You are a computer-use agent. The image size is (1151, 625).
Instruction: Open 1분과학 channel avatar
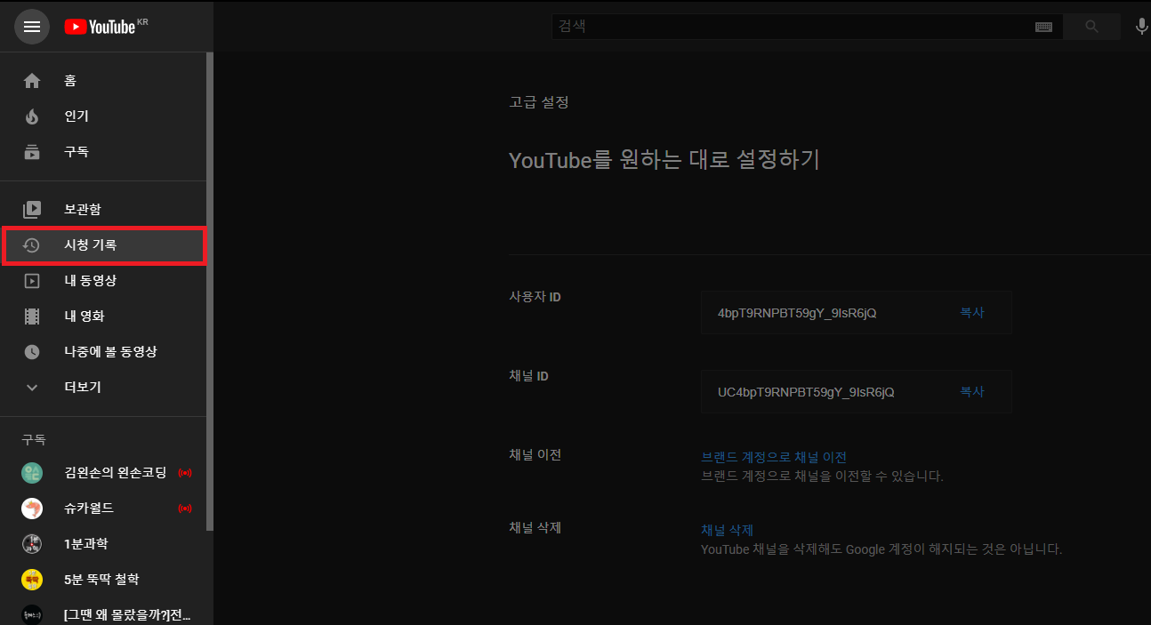coord(32,544)
